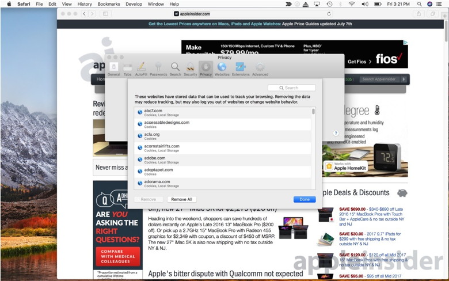Click the Qualcomm dispute article headline

pyautogui.click(x=225, y=274)
